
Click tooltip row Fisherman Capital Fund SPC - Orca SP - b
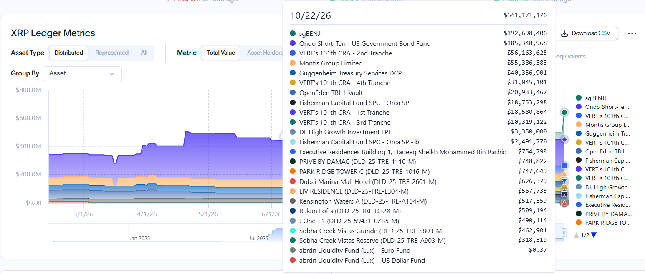pos(418,142)
